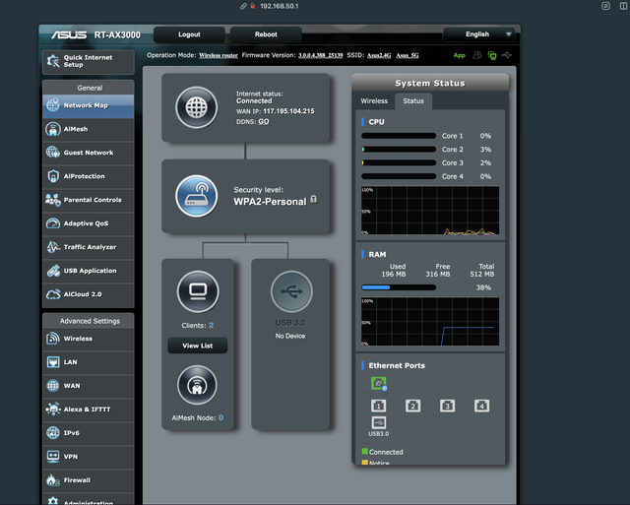Viewport: 630px width, 505px height.
Task: Click the link icon beside the address
Action: [x=243, y=7]
